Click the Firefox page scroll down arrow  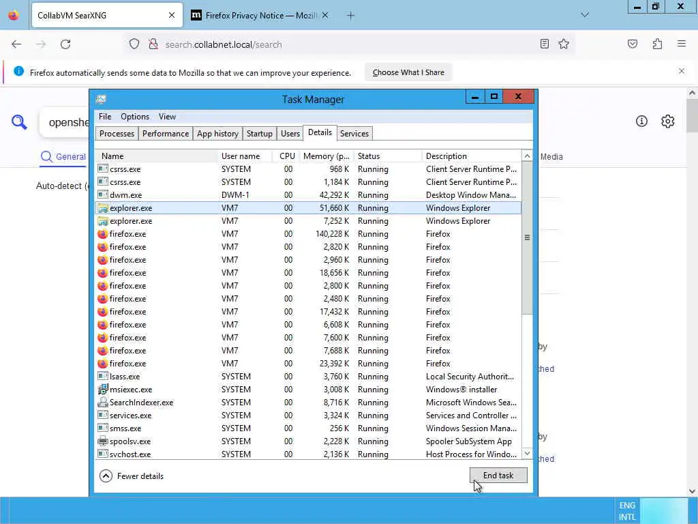point(692,491)
